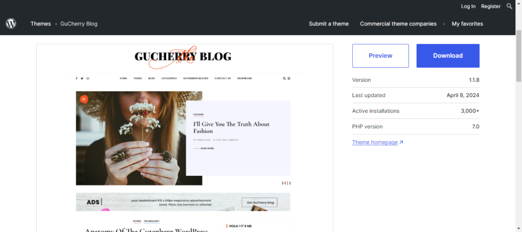Go to Submit a theme

(329, 23)
